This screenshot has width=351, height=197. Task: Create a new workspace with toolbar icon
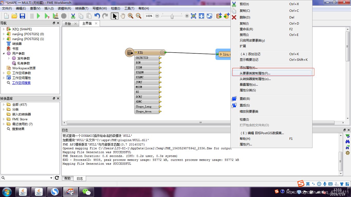click(x=6, y=16)
